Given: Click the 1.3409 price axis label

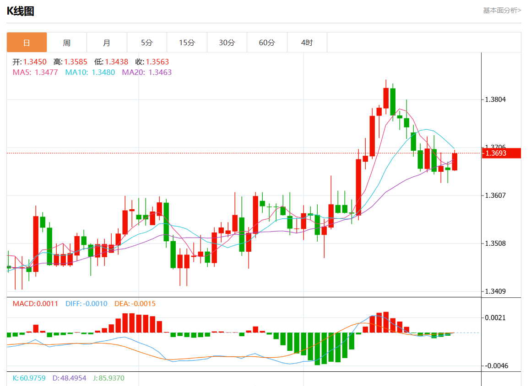Looking at the screenshot, I should point(495,291).
